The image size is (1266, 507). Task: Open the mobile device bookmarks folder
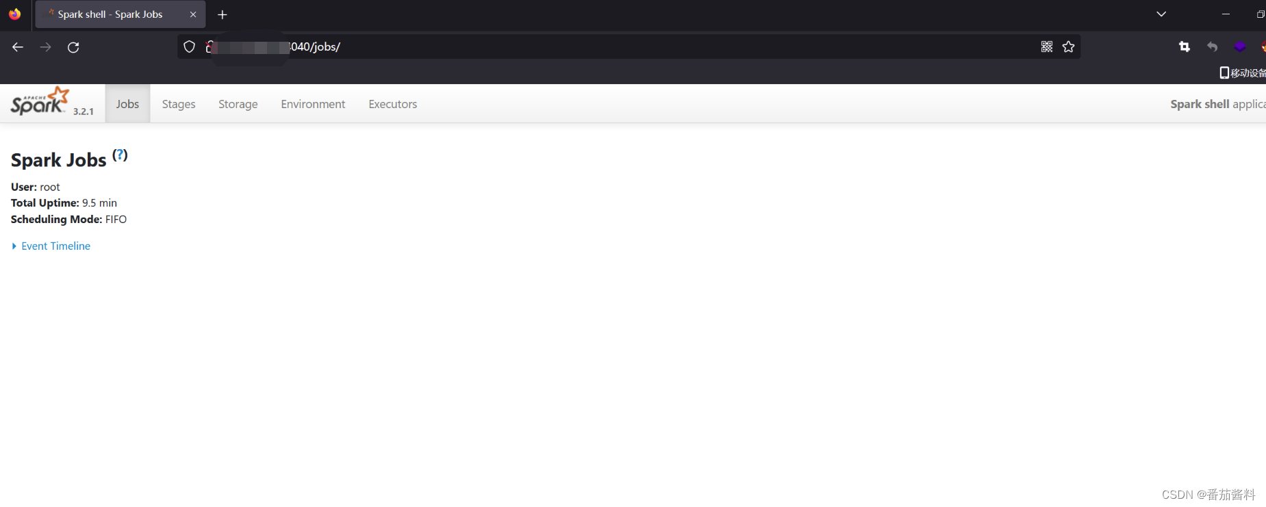tap(1243, 73)
